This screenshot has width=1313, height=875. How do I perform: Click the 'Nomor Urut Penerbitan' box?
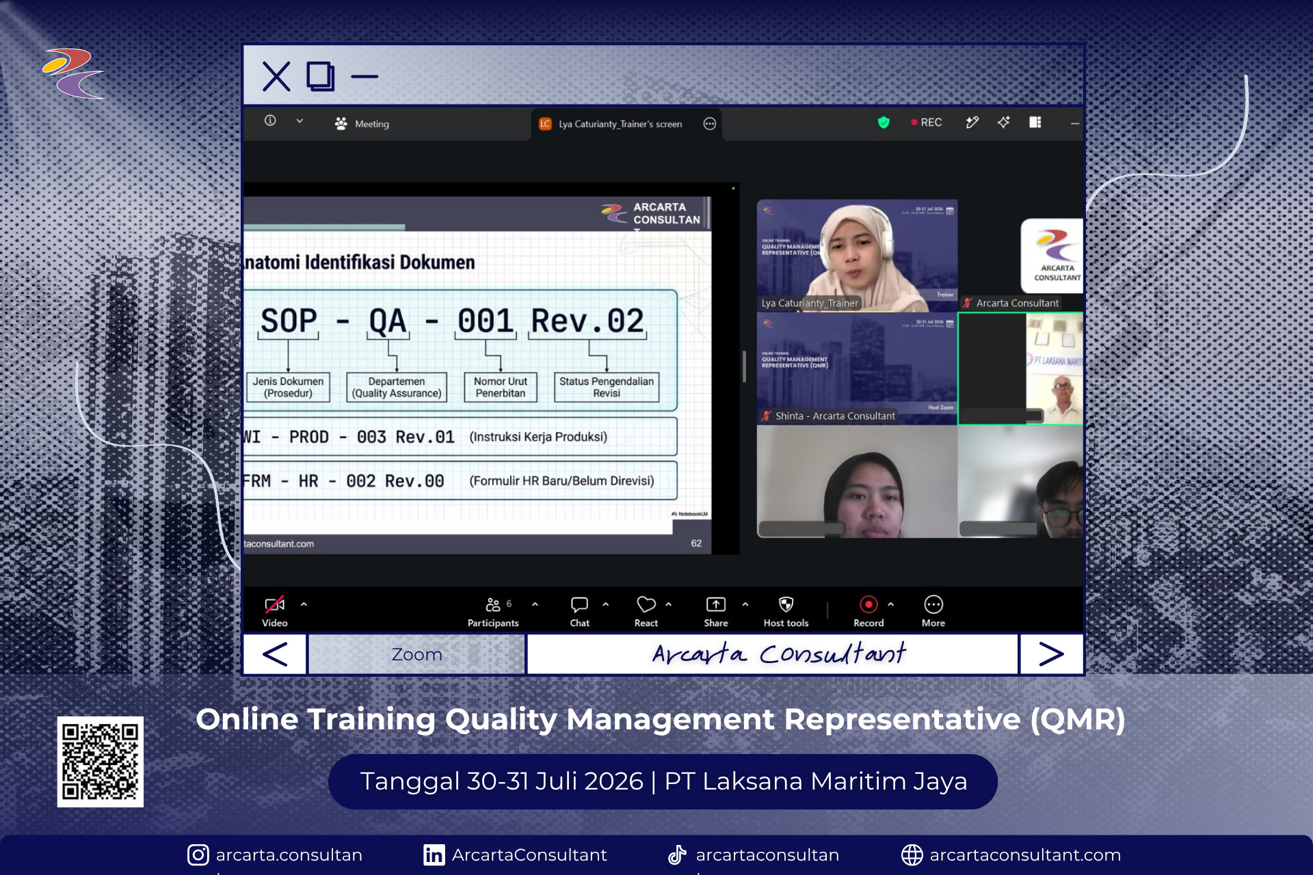(501, 387)
